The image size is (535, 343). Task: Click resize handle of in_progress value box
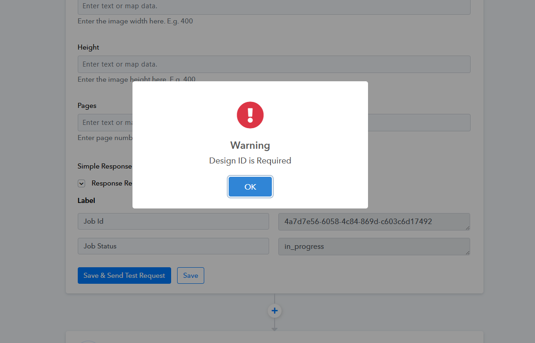click(x=467, y=252)
